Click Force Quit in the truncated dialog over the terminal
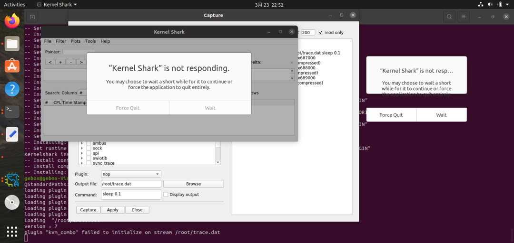This screenshot has width=514, height=243. [x=391, y=115]
